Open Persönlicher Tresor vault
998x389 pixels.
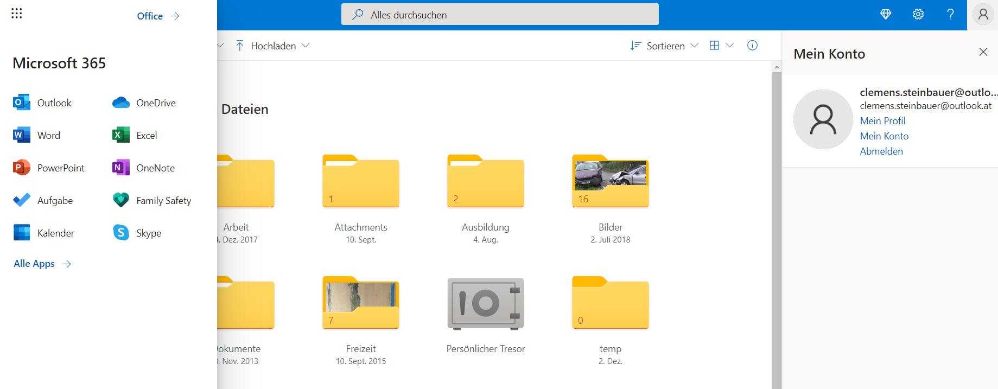coord(486,304)
